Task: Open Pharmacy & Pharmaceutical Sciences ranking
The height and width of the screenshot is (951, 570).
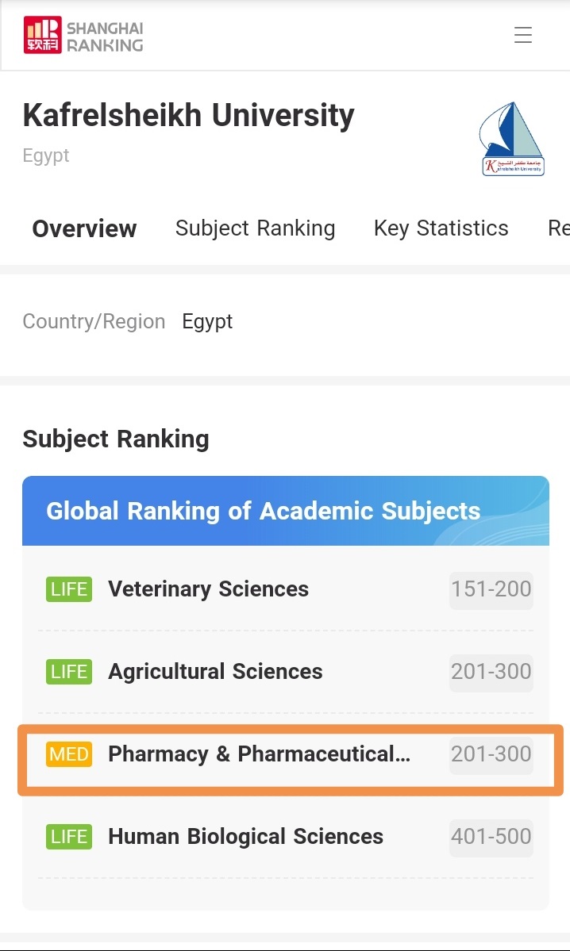Action: point(259,754)
